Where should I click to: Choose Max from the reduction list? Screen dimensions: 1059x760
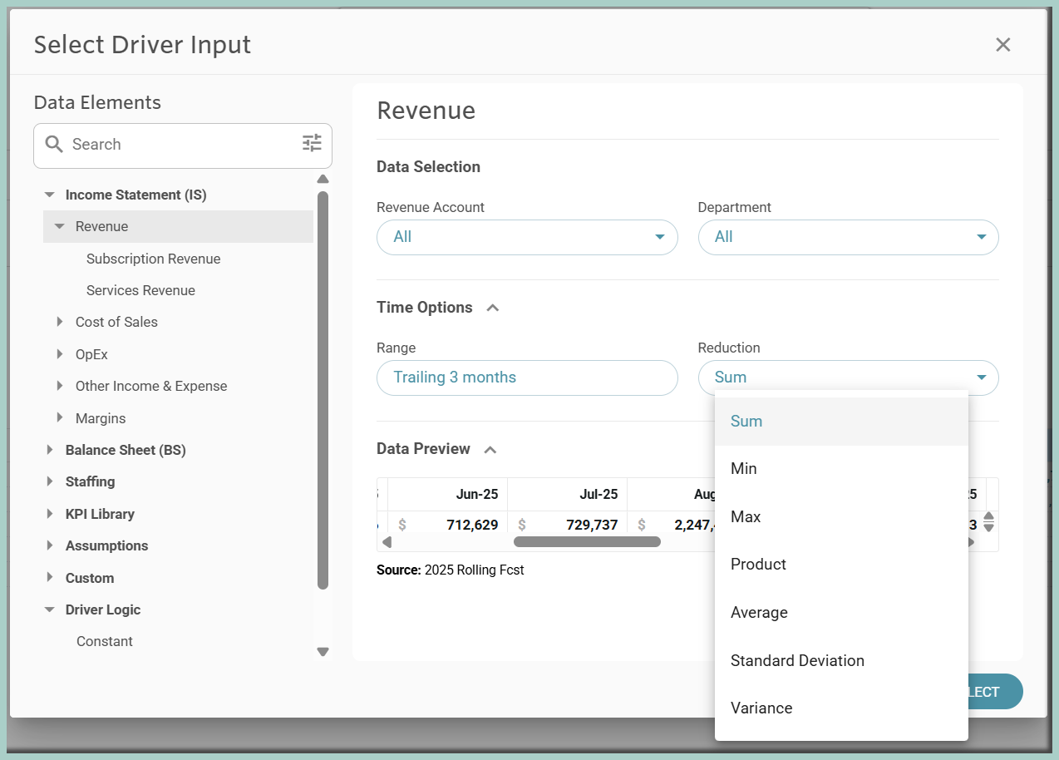(x=841, y=517)
